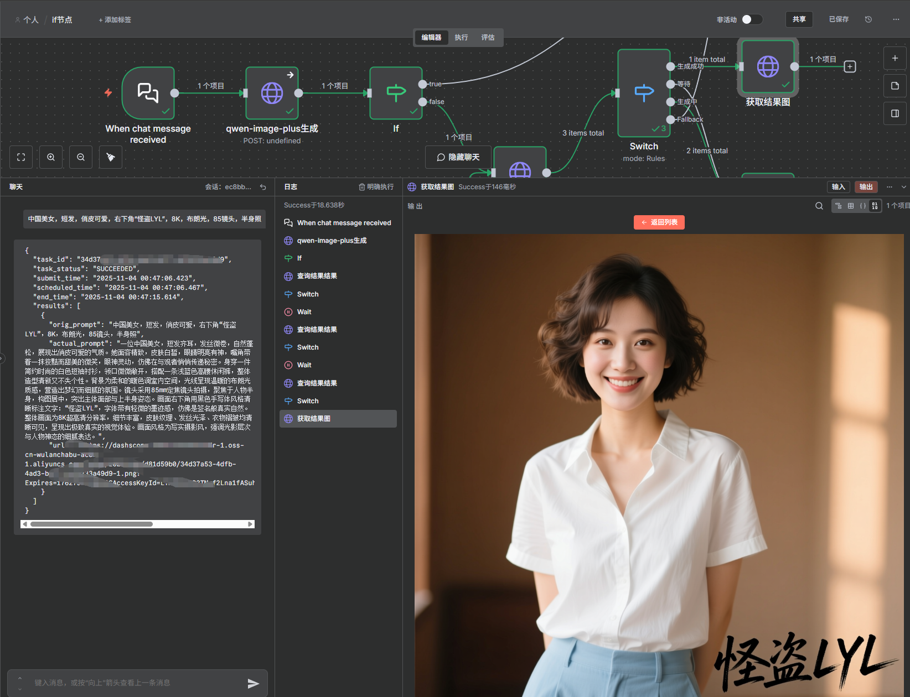Switch to the 执行 tab

(461, 38)
